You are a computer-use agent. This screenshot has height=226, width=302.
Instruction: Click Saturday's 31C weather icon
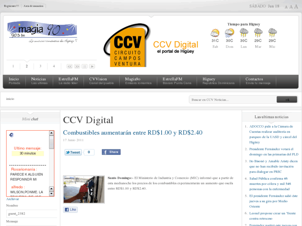[x=215, y=33]
